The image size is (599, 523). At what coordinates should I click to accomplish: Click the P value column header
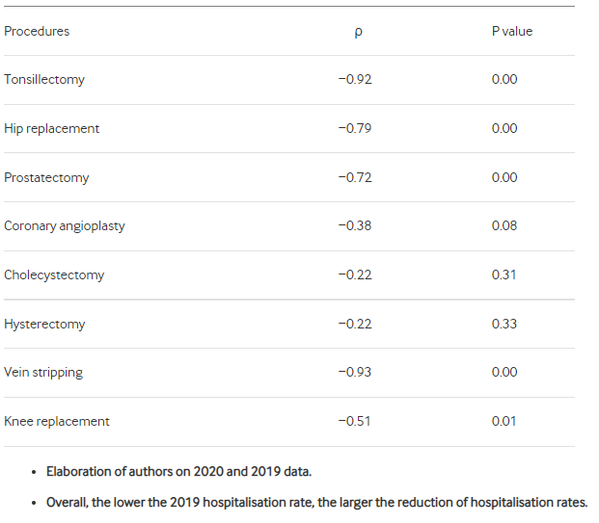(x=512, y=31)
